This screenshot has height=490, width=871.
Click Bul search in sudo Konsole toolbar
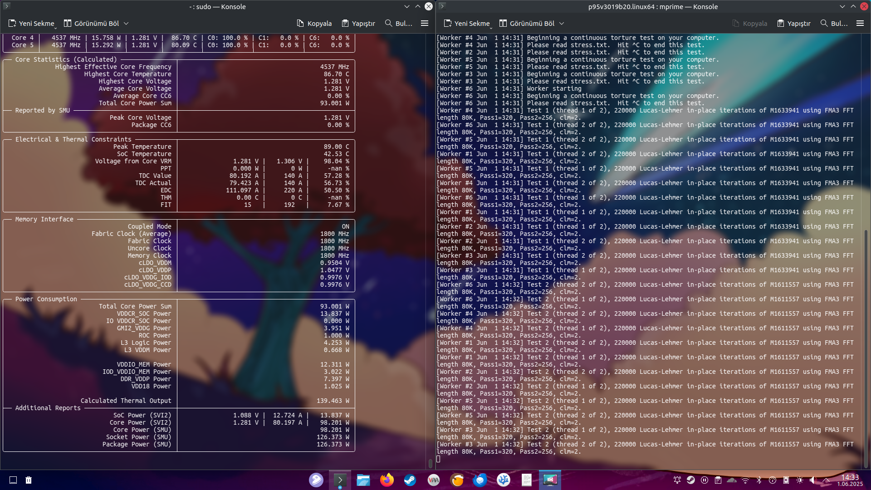[x=398, y=23]
